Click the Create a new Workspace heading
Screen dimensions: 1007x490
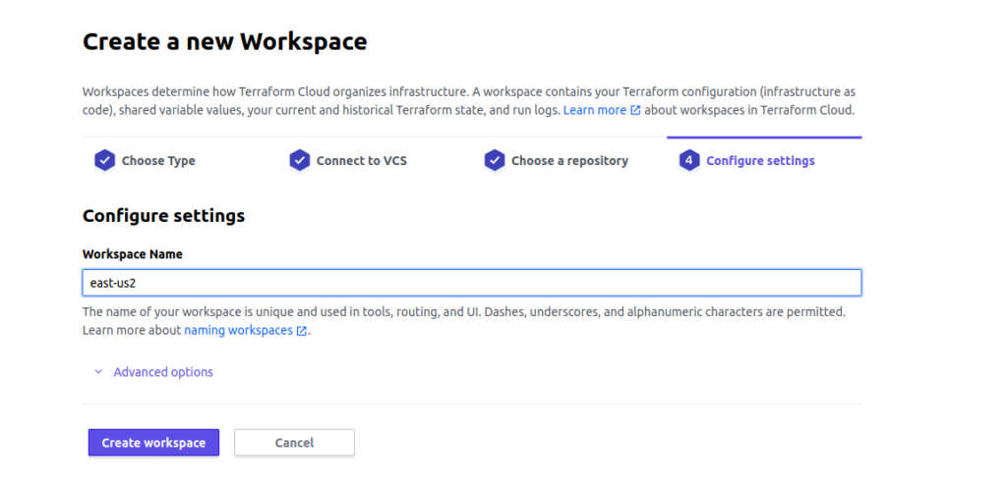point(225,41)
